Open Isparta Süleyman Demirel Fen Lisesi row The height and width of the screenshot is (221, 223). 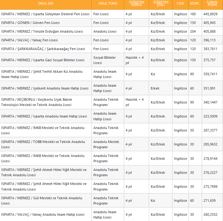pyautogui.click(x=45, y=14)
